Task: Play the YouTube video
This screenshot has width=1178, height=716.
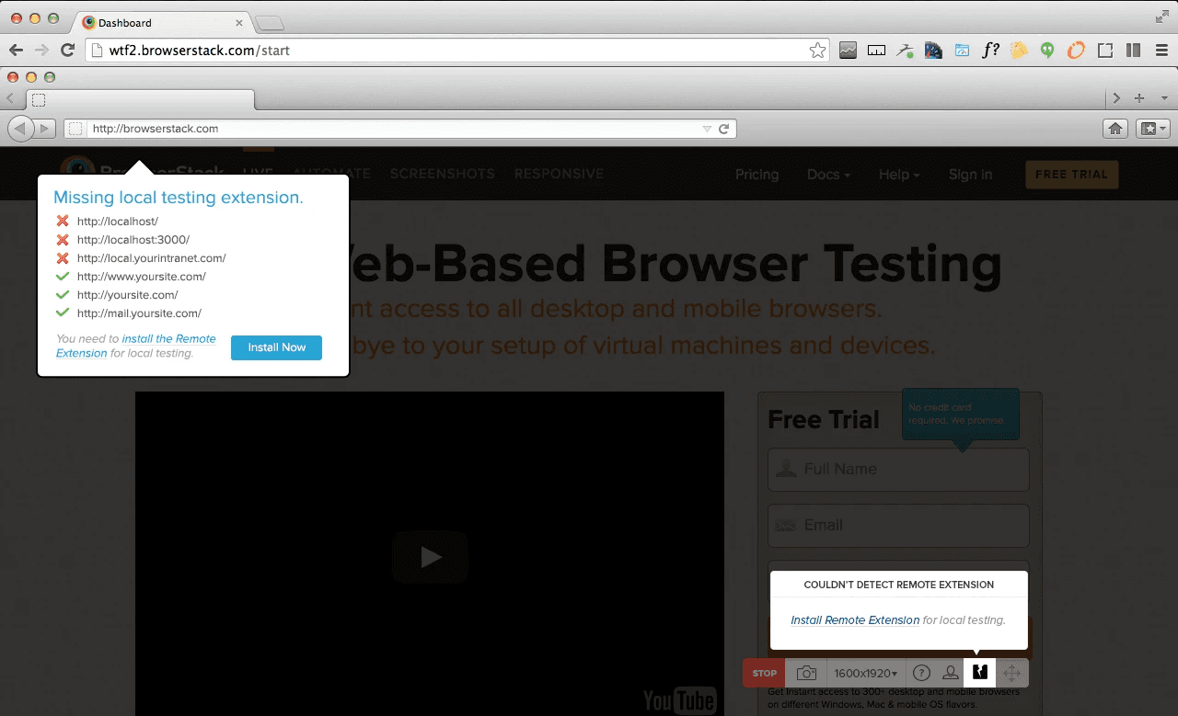Action: click(430, 556)
